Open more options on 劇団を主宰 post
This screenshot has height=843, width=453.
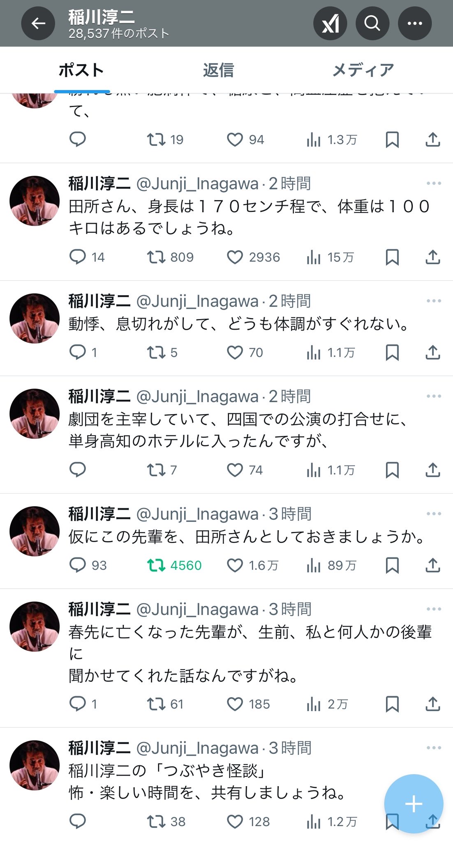tap(434, 396)
